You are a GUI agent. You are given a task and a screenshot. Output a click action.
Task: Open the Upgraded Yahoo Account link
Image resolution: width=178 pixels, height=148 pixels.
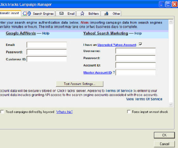[117, 45]
